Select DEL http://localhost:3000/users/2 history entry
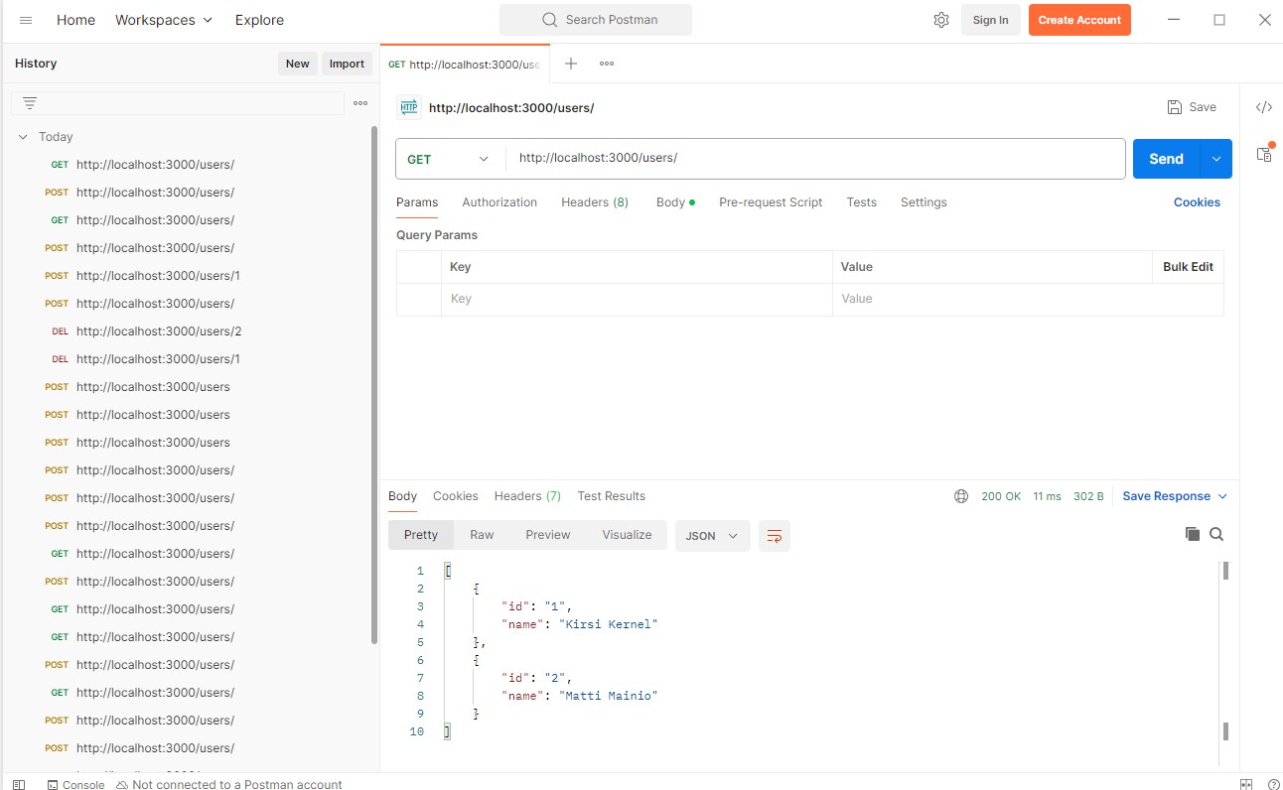The height and width of the screenshot is (790, 1283). [159, 331]
